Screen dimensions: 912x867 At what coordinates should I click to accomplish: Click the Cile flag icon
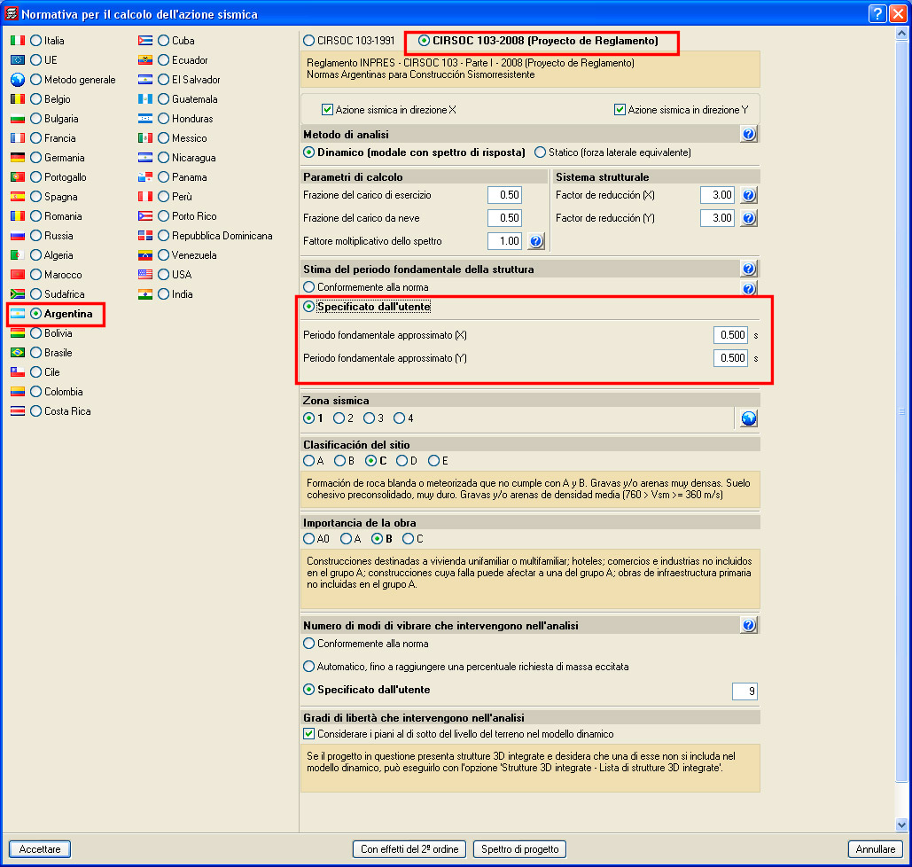[x=18, y=371]
